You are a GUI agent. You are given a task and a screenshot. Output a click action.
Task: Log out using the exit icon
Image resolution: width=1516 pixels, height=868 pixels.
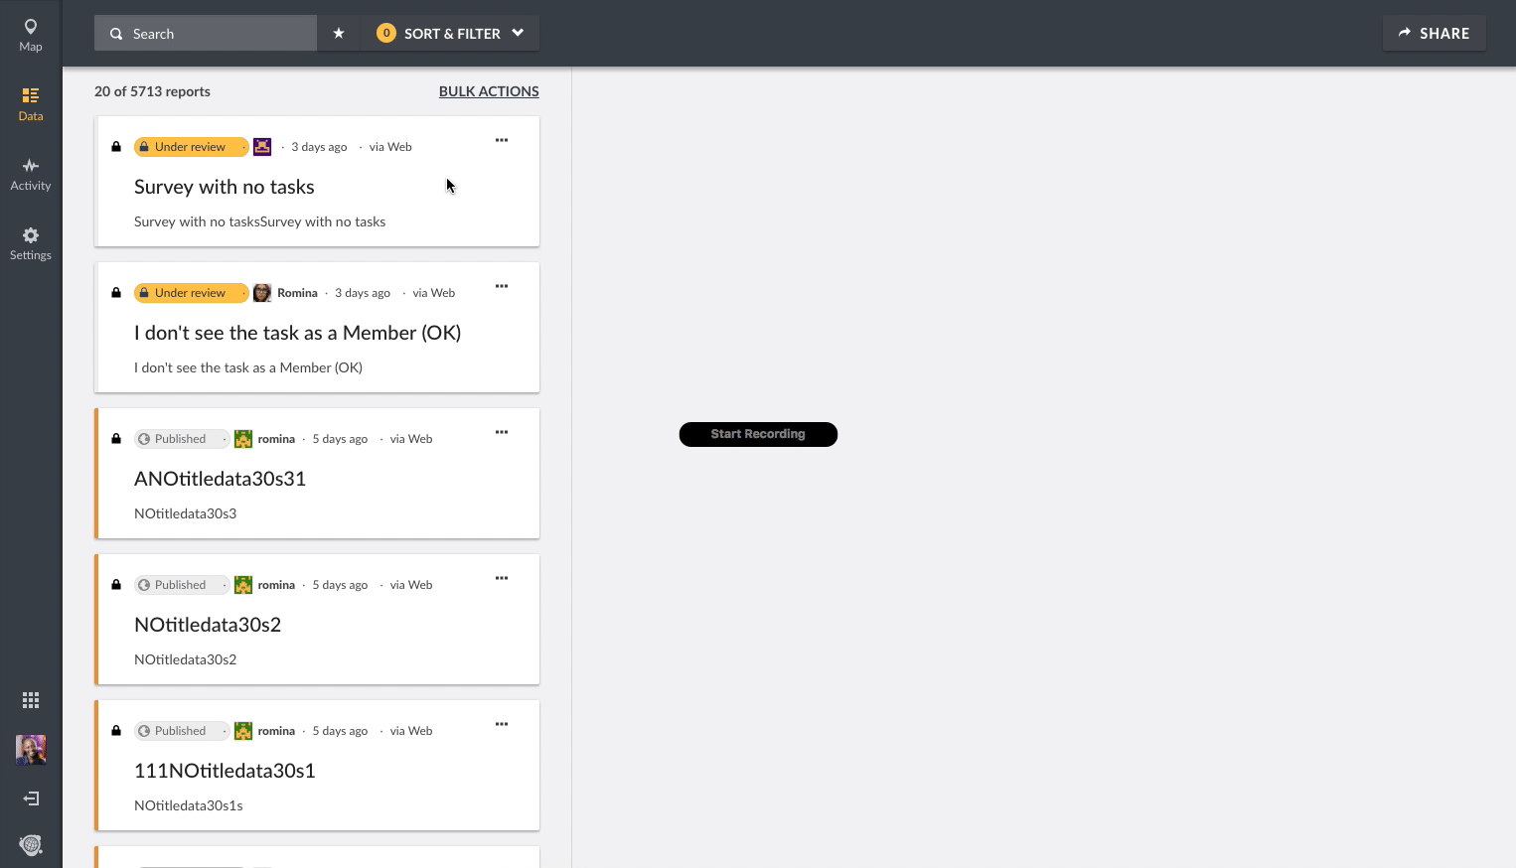pyautogui.click(x=31, y=798)
